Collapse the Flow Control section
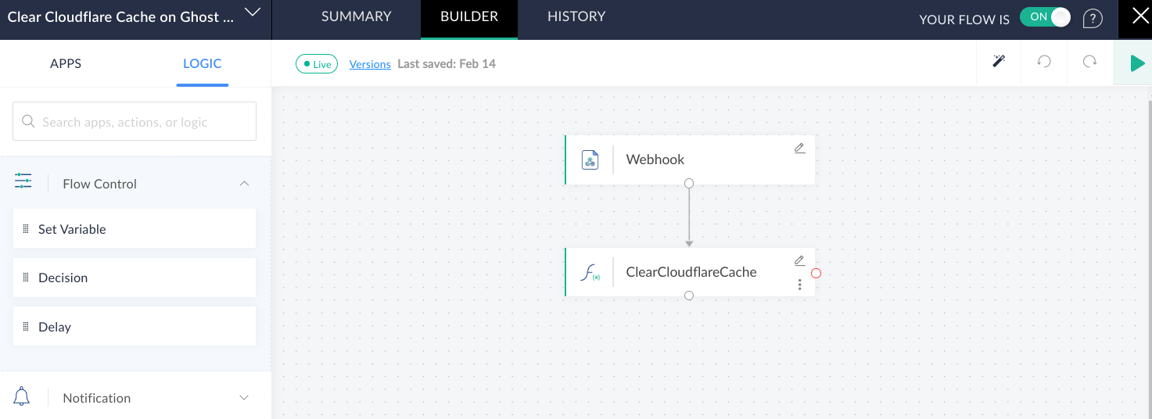This screenshot has width=1152, height=419. pyautogui.click(x=244, y=184)
